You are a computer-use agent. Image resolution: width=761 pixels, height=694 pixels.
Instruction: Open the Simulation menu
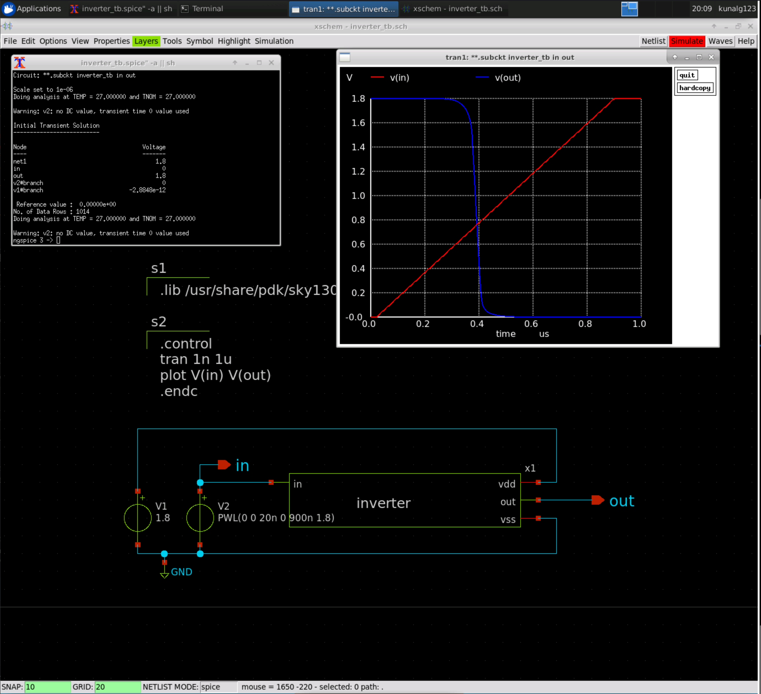coord(274,41)
